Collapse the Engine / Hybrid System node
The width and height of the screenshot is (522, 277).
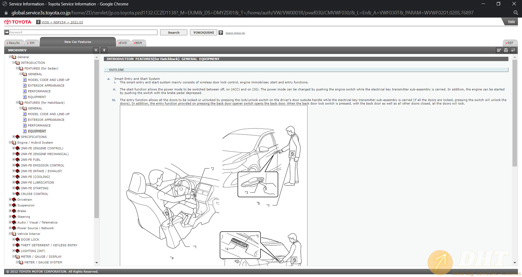(x=10, y=143)
